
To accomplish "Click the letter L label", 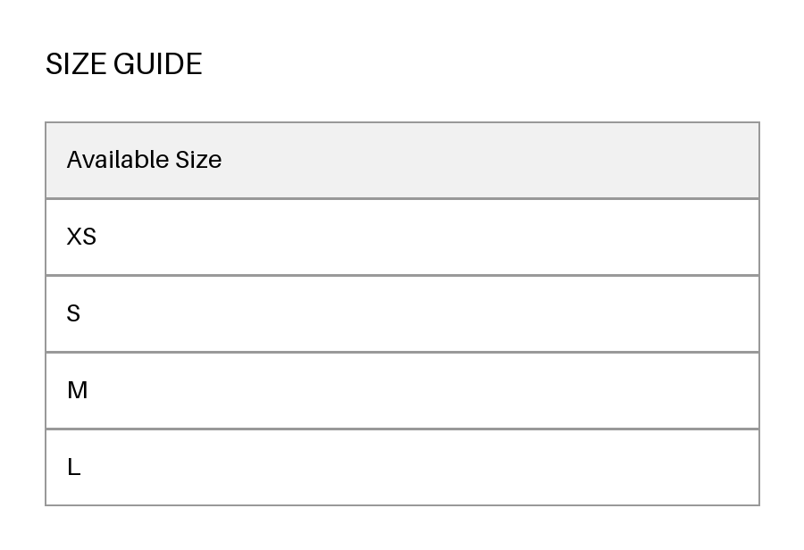I will [x=74, y=468].
